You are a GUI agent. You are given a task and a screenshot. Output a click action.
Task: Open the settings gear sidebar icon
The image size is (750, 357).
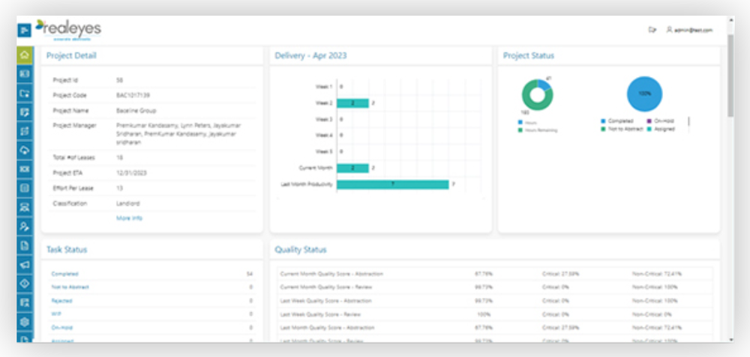[25, 322]
